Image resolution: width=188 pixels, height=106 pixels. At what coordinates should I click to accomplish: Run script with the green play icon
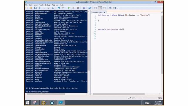click(x=69, y=8)
